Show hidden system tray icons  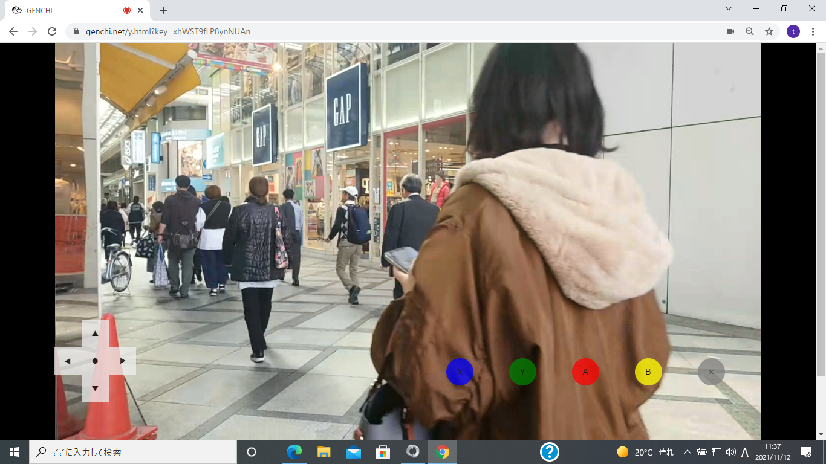click(687, 452)
